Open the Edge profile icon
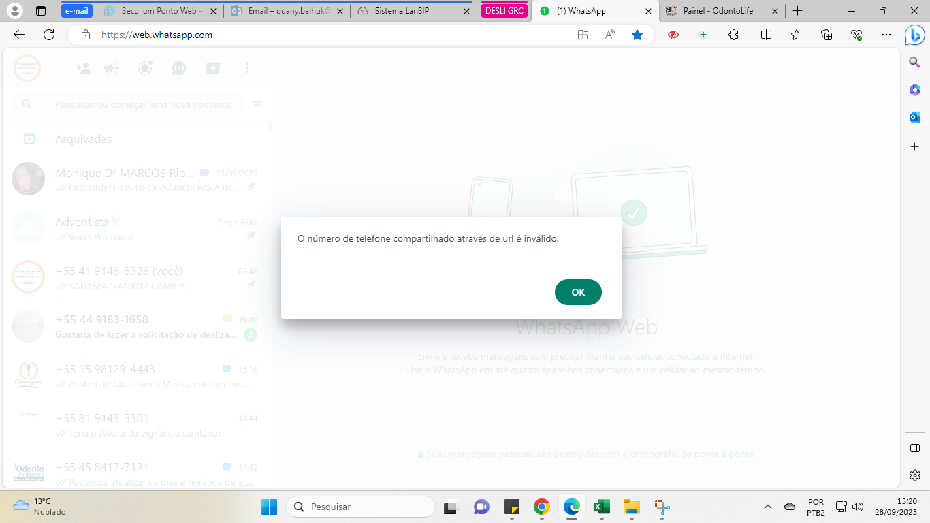Viewport: 930px width, 523px height. 15,11
